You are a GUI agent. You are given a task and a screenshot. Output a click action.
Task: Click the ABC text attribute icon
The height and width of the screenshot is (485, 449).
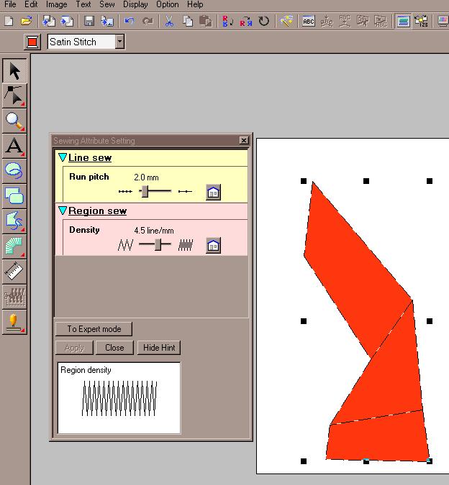[309, 22]
